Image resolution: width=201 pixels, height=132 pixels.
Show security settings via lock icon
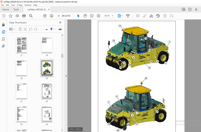3,25
